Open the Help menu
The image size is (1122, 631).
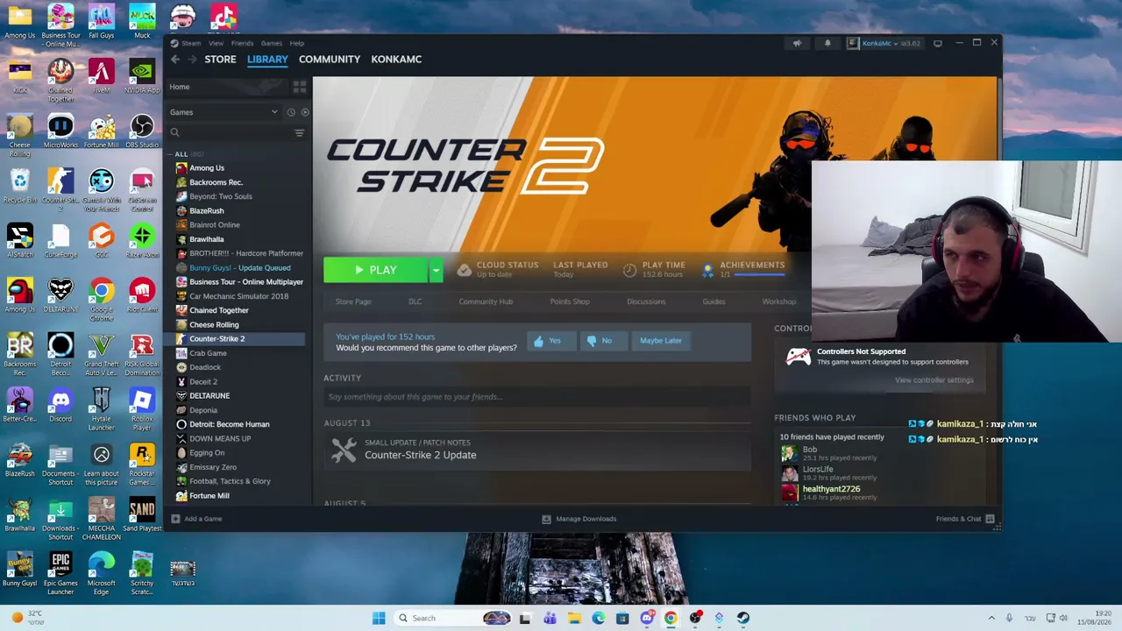click(297, 43)
